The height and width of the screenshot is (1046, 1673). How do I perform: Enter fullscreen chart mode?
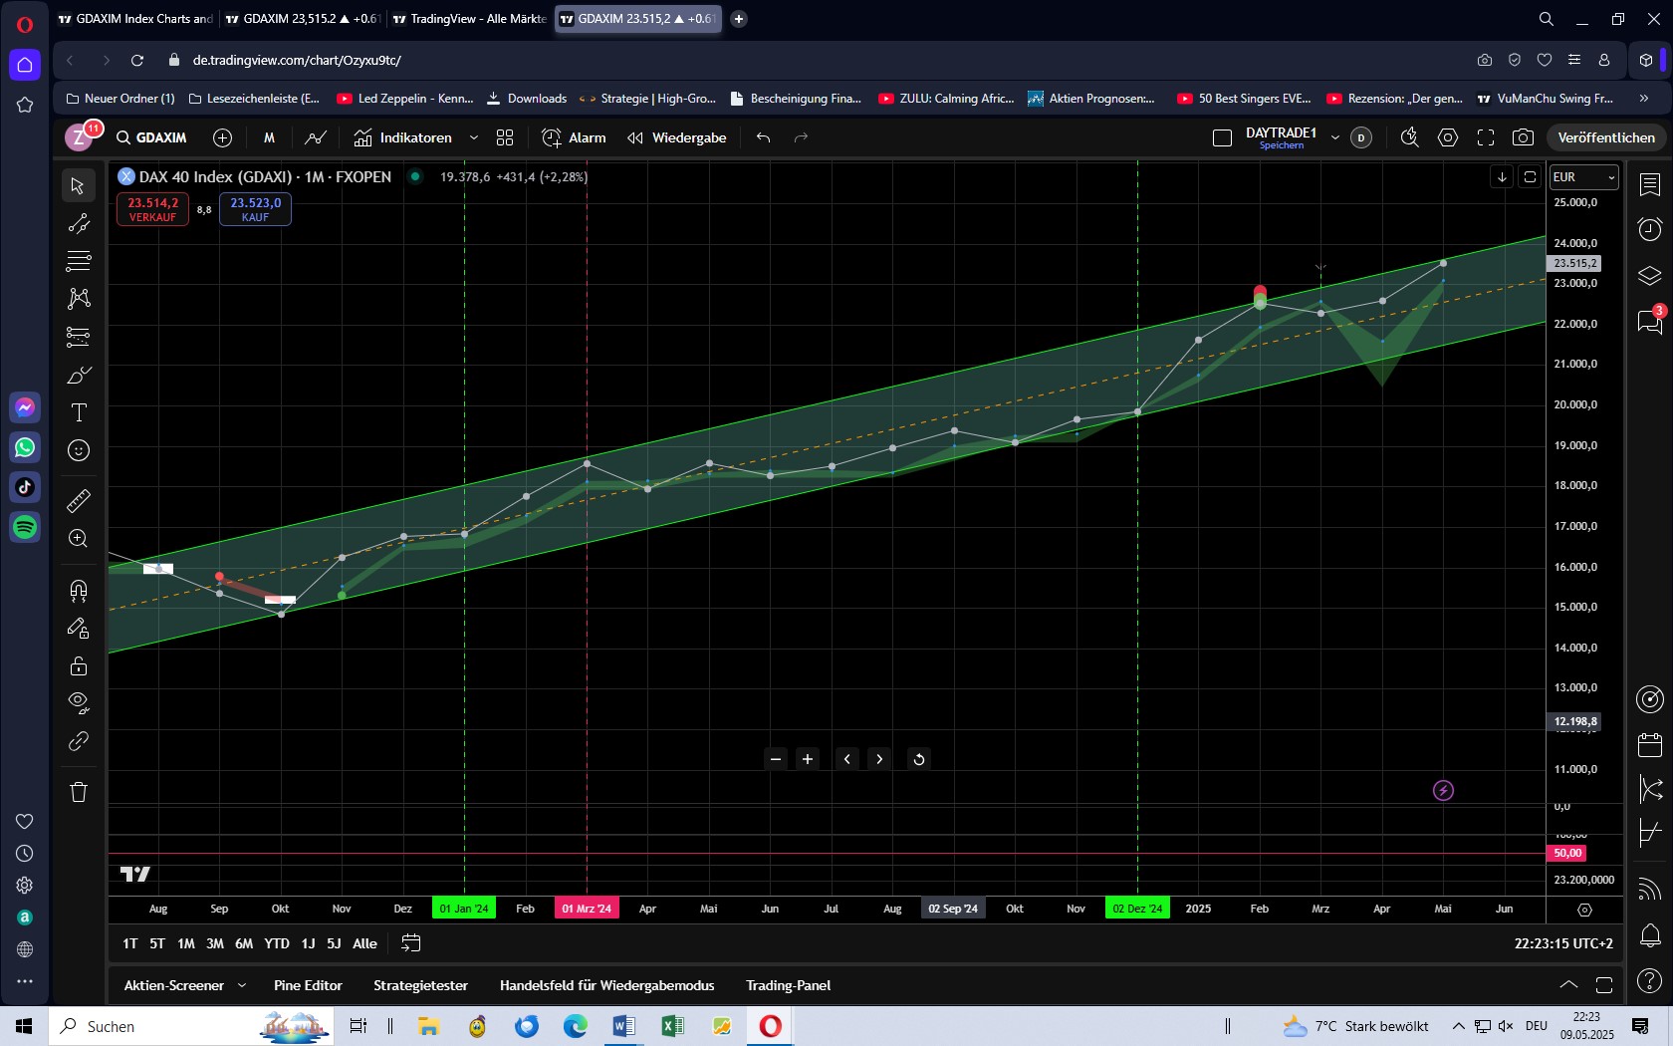1486,137
